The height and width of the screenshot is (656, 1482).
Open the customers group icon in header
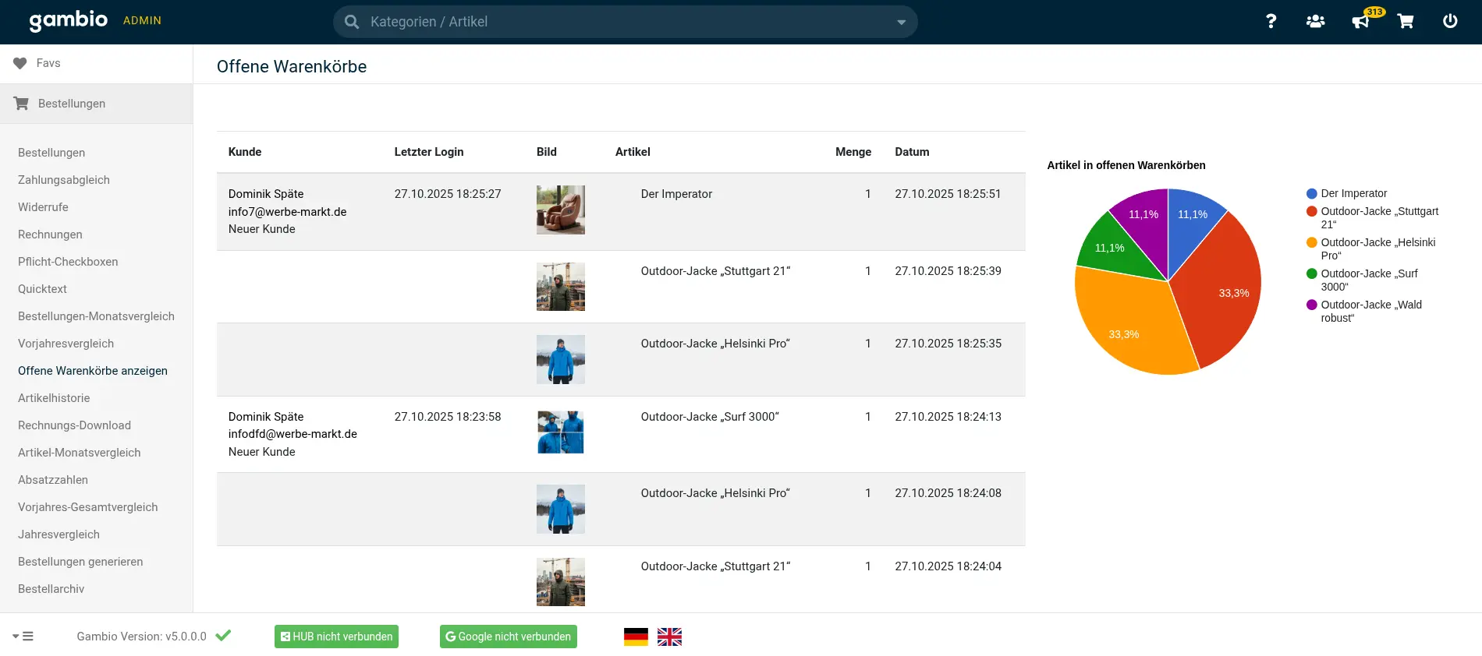coord(1315,21)
